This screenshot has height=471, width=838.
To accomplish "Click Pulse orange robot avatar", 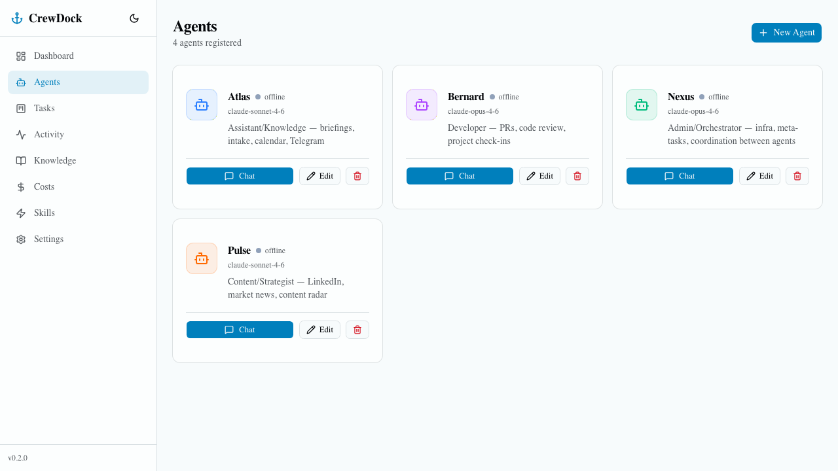I will point(202,258).
